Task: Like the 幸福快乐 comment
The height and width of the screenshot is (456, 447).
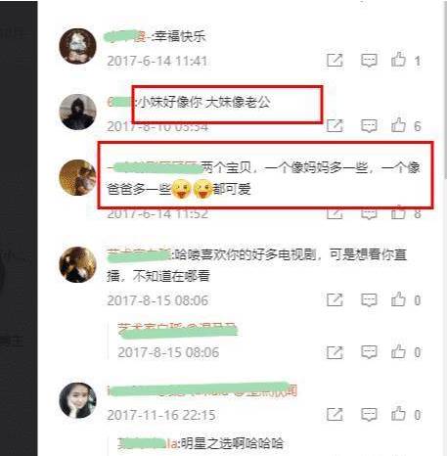Action: pos(398,60)
